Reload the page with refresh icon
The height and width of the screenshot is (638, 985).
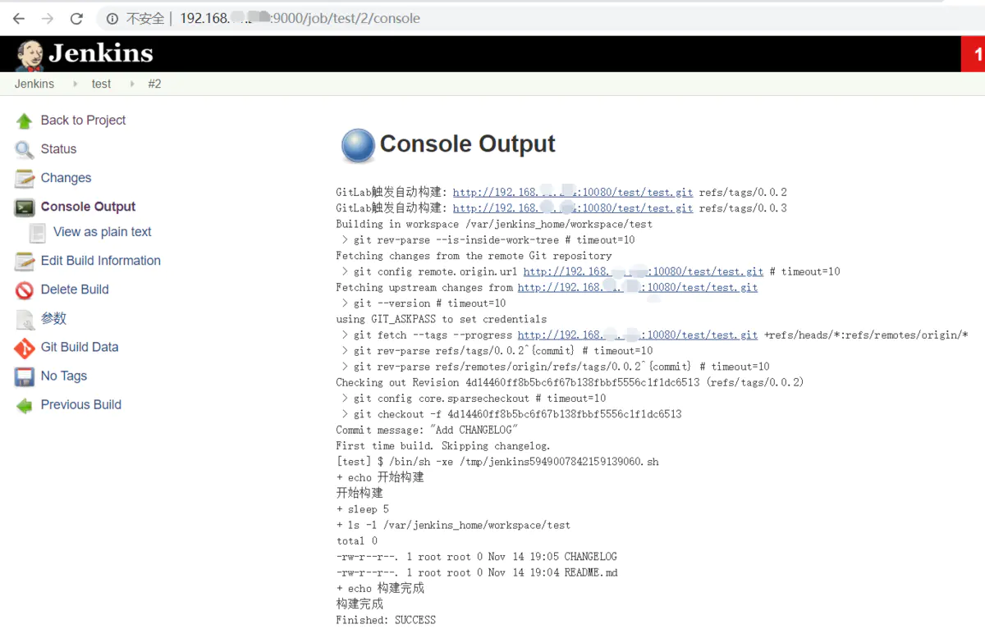pyautogui.click(x=76, y=18)
